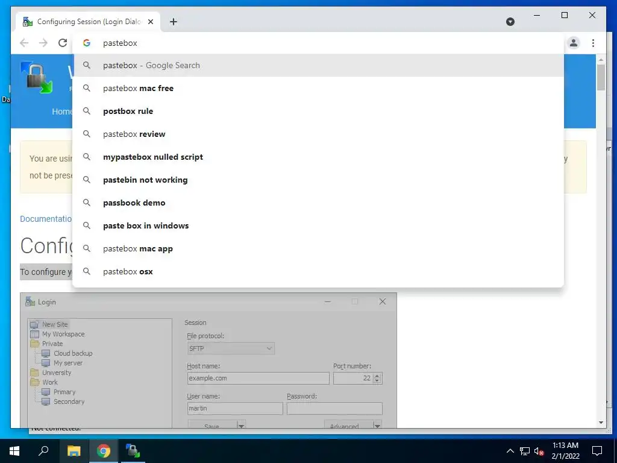
Task: Open Chrome three-dot options menu
Action: pos(593,43)
